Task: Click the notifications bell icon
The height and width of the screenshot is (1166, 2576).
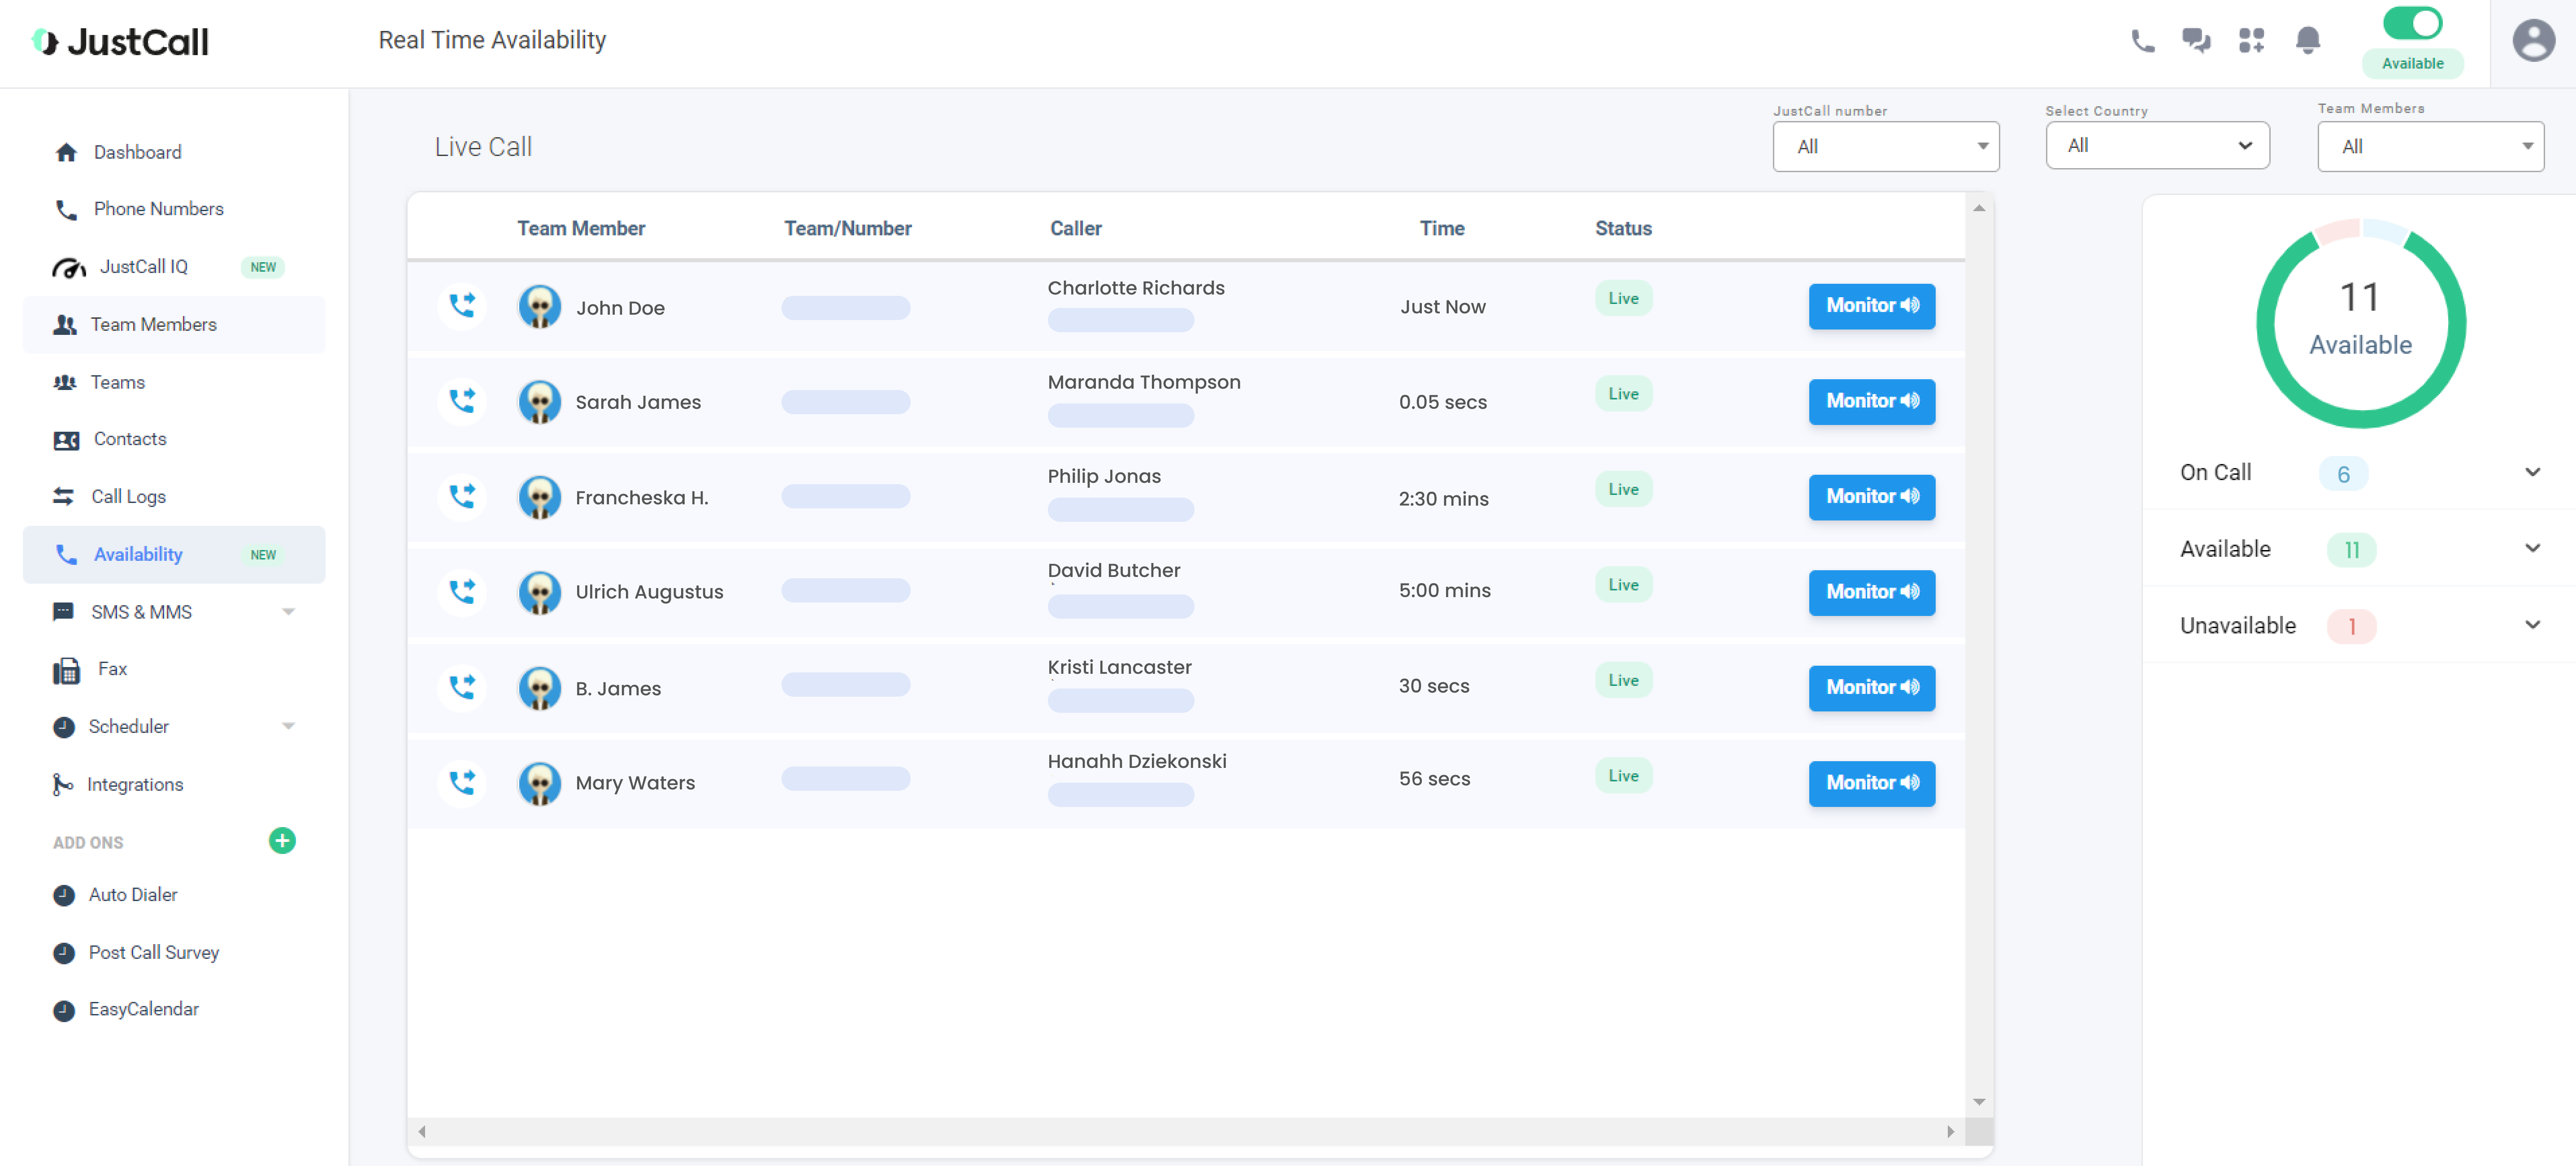Action: click(2307, 41)
